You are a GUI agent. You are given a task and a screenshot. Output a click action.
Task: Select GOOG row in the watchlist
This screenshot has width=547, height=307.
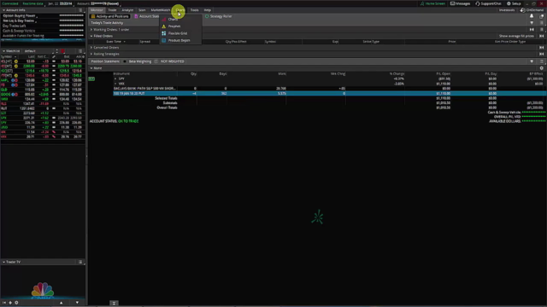pos(43,95)
